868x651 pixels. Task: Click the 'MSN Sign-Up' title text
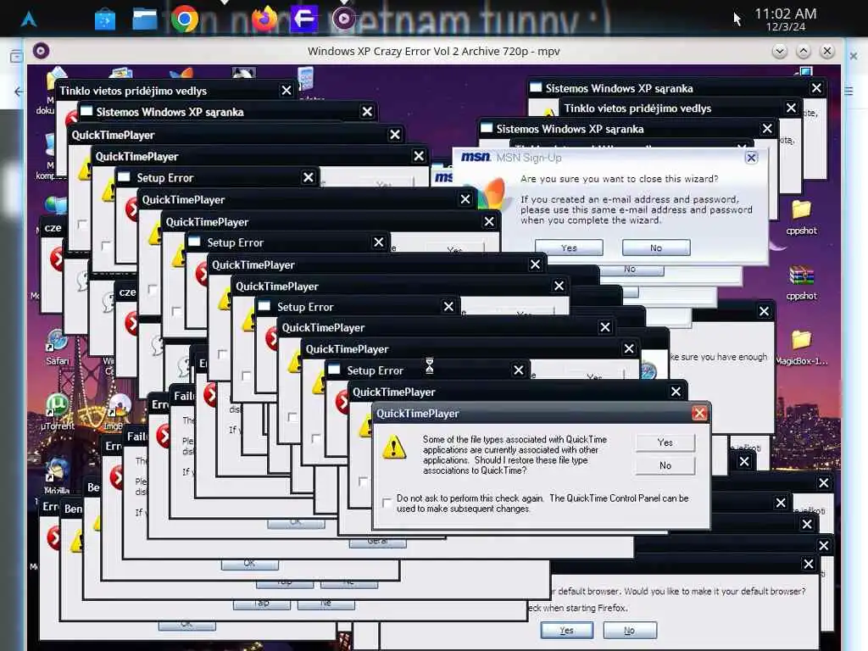click(x=529, y=158)
